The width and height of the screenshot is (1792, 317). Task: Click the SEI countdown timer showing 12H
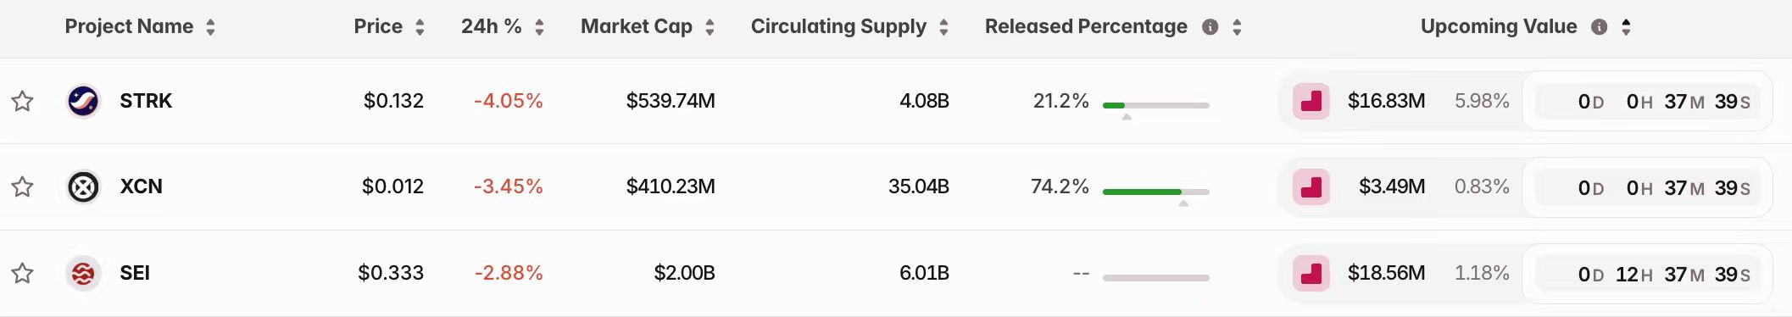click(1664, 274)
